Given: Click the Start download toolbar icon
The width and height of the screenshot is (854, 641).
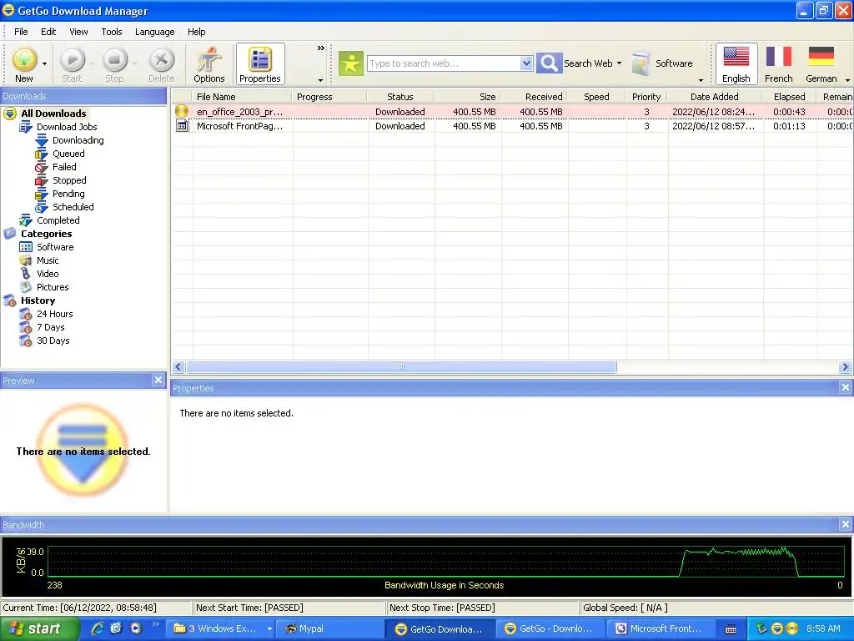Looking at the screenshot, I should 72,60.
